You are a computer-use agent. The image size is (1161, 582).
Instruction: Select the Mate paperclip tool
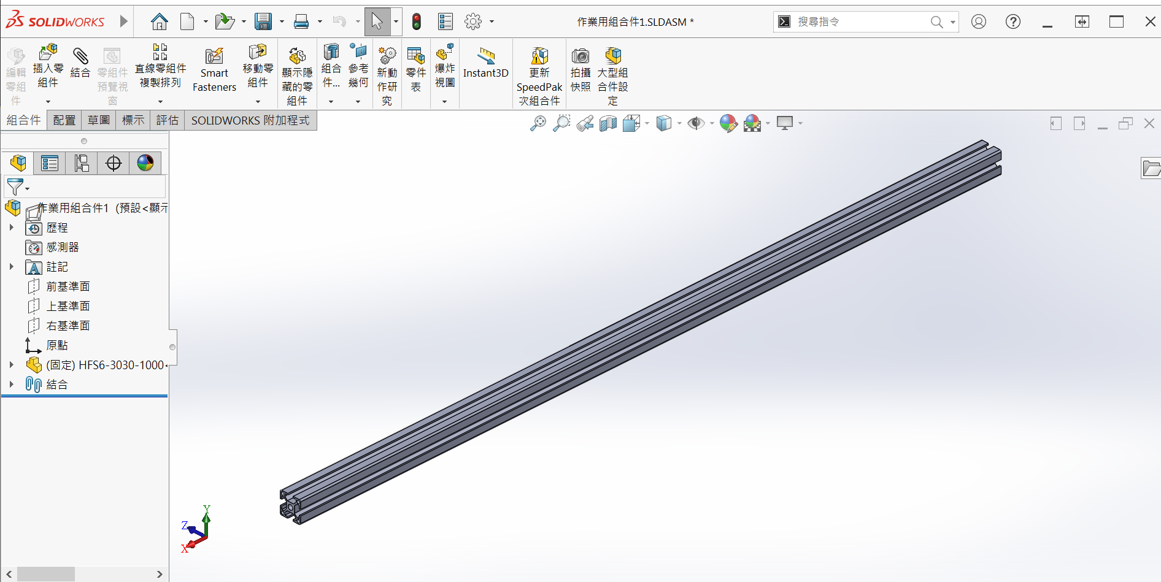point(80,56)
